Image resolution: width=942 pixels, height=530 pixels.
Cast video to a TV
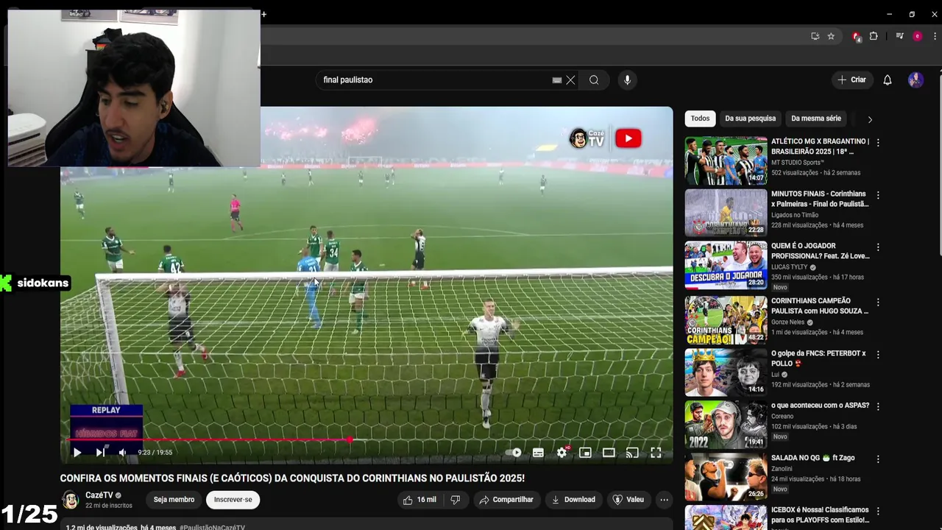point(632,453)
